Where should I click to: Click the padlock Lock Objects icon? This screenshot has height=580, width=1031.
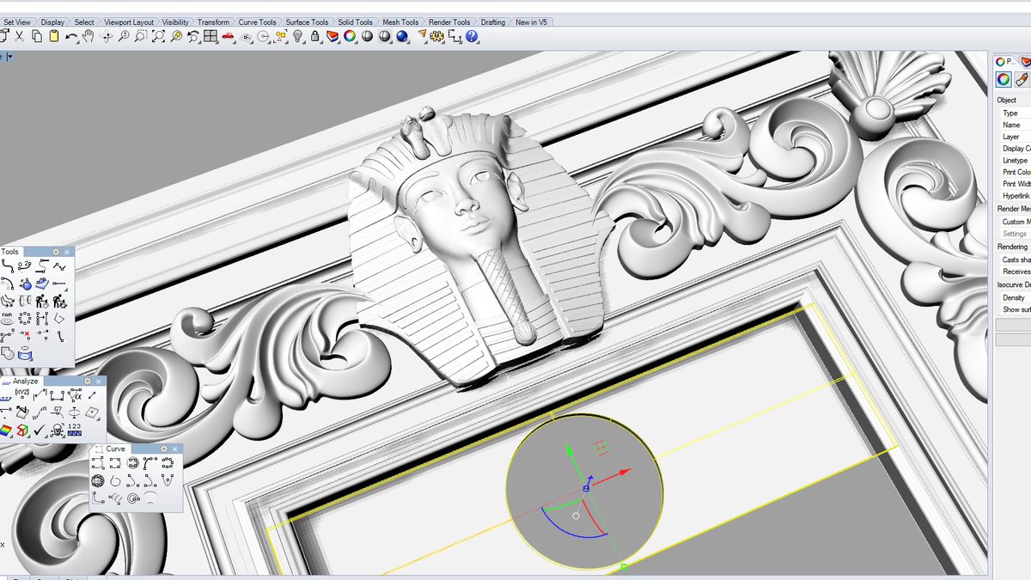315,36
